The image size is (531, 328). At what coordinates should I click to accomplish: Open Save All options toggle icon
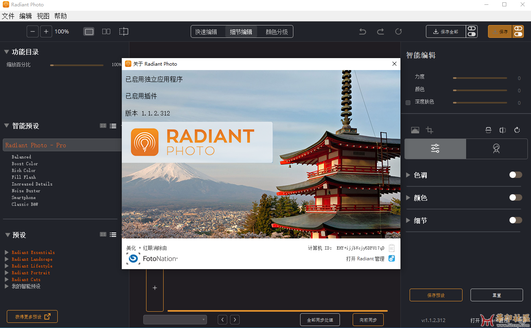click(472, 31)
